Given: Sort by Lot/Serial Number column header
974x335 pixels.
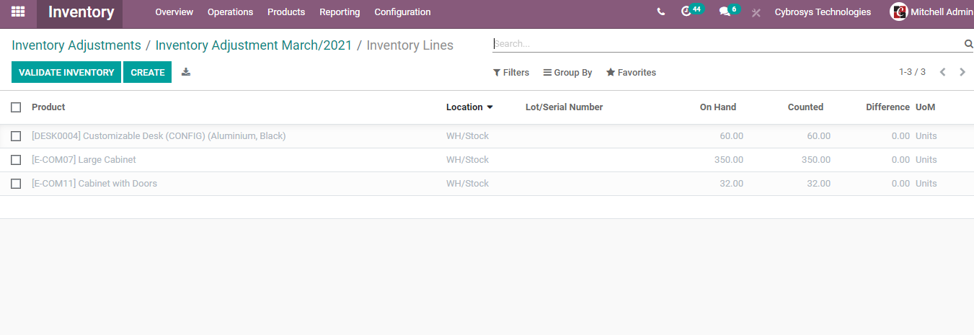Looking at the screenshot, I should click(564, 107).
